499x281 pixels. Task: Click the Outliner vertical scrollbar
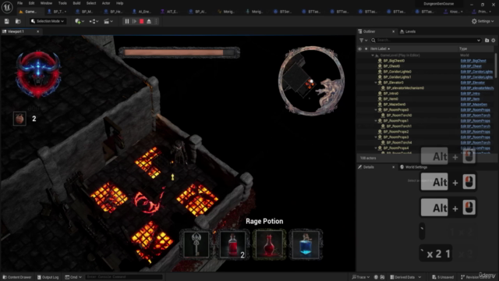click(496, 66)
